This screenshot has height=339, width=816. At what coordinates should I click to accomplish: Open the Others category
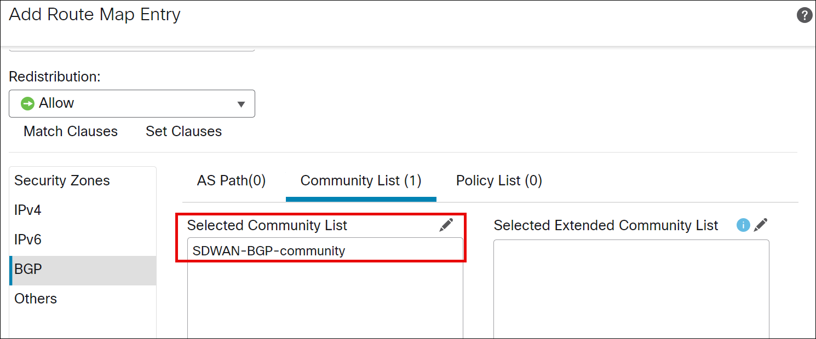(36, 299)
